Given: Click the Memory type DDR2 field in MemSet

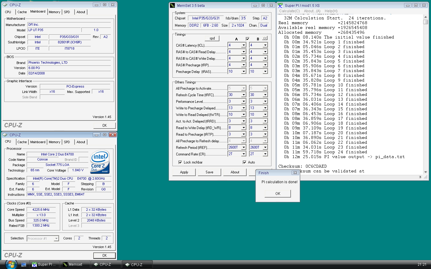Looking at the screenshot, I should (x=194, y=25).
